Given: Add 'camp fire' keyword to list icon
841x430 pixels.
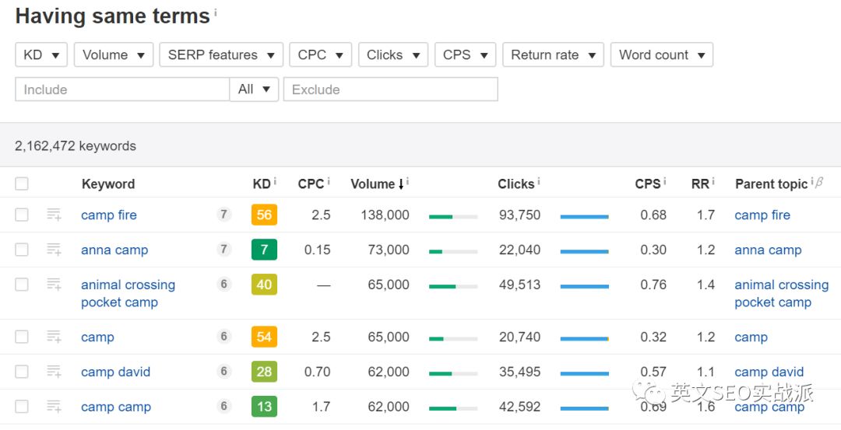Looking at the screenshot, I should point(54,215).
